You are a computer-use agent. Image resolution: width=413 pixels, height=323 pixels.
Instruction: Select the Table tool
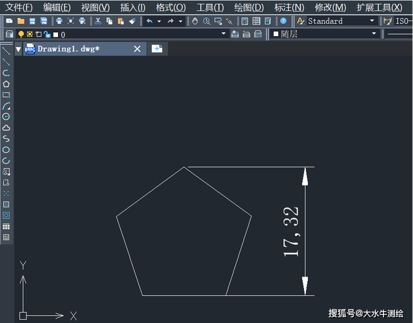pos(6,227)
